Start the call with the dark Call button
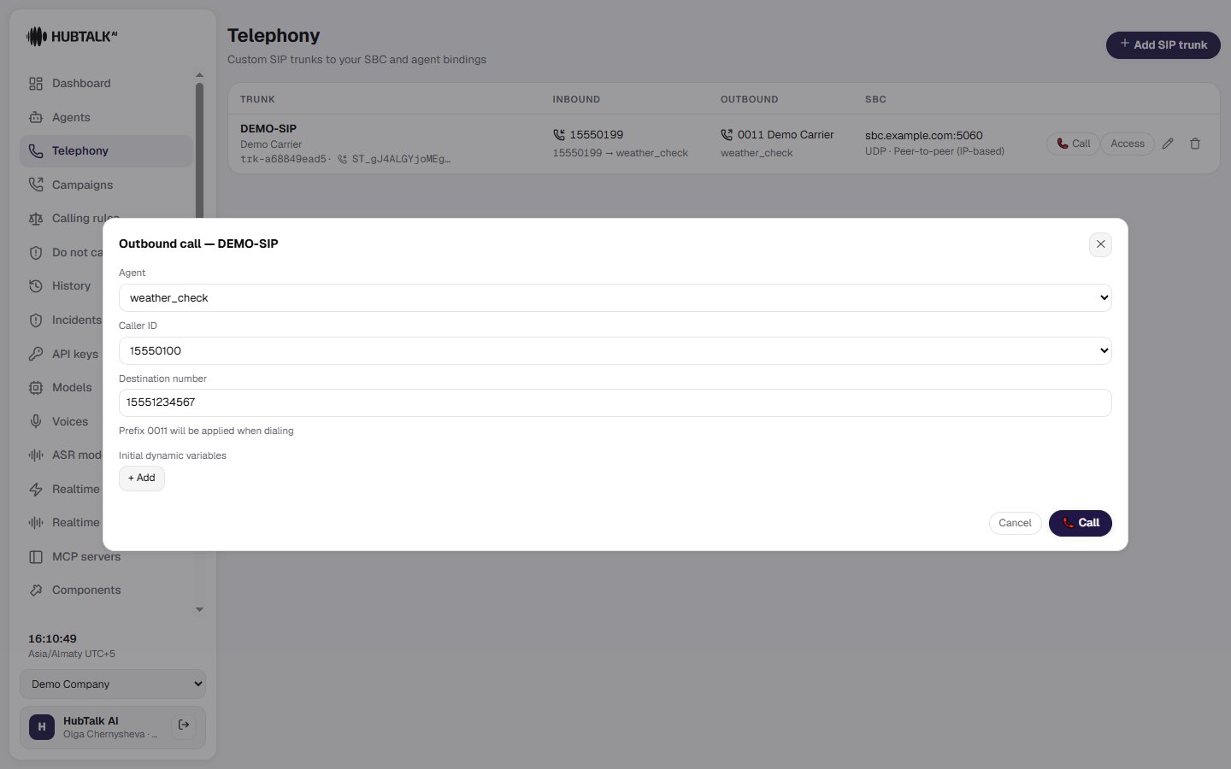1231x769 pixels. 1081,523
